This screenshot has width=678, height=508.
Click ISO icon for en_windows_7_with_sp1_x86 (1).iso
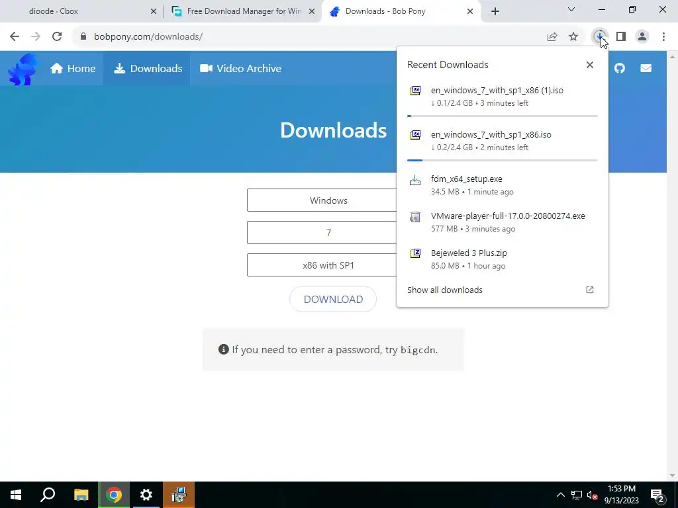pyautogui.click(x=415, y=91)
